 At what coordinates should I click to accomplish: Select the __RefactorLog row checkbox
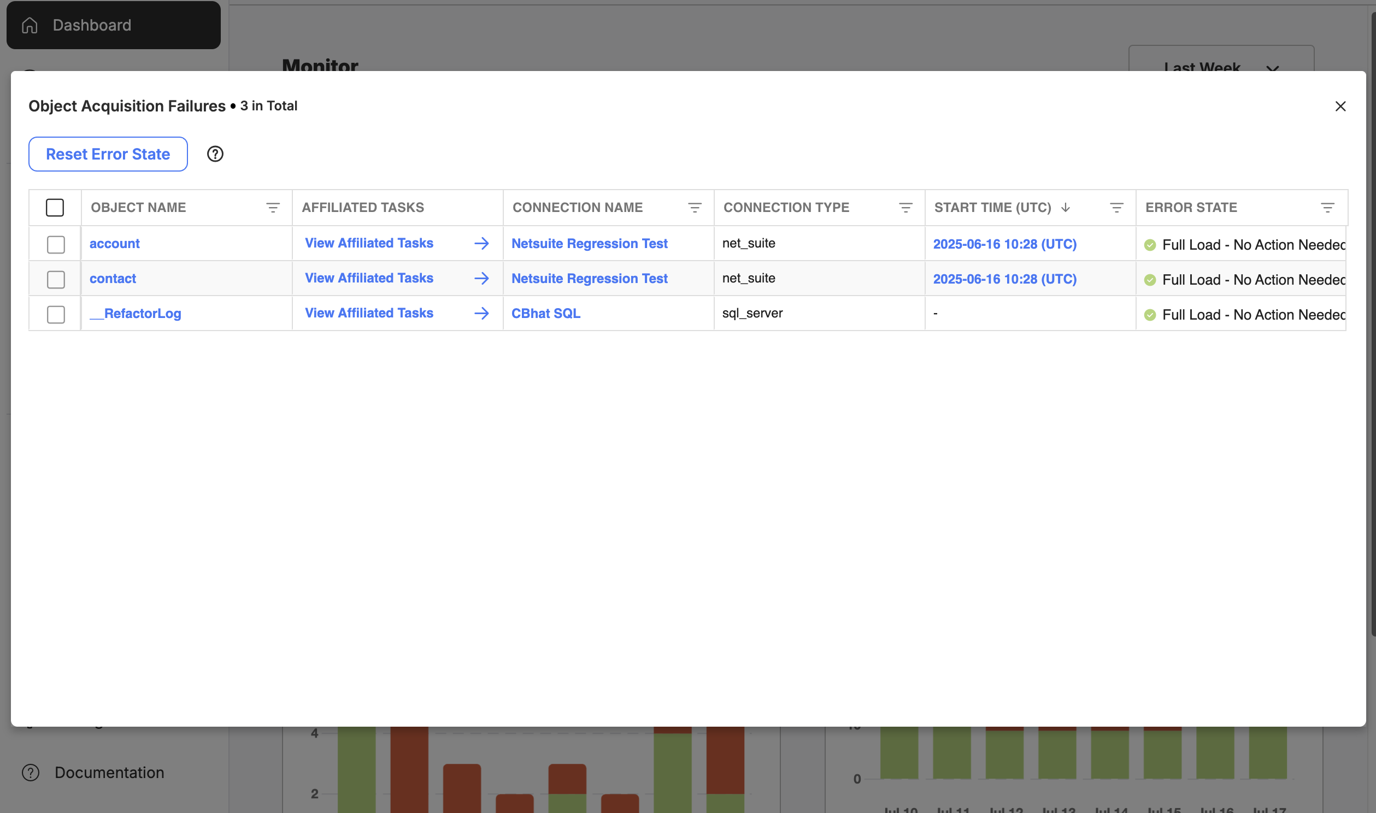(x=56, y=315)
